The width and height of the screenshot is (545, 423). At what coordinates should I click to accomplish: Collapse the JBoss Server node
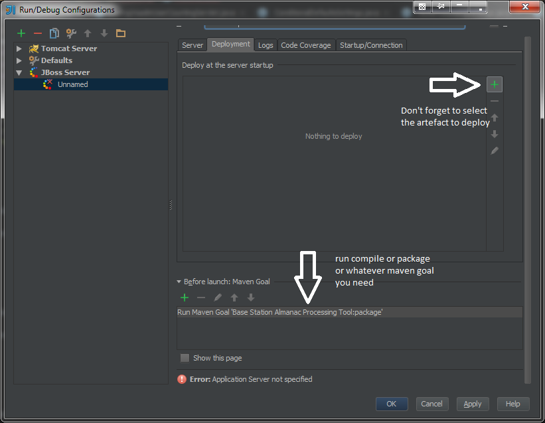[x=19, y=72]
